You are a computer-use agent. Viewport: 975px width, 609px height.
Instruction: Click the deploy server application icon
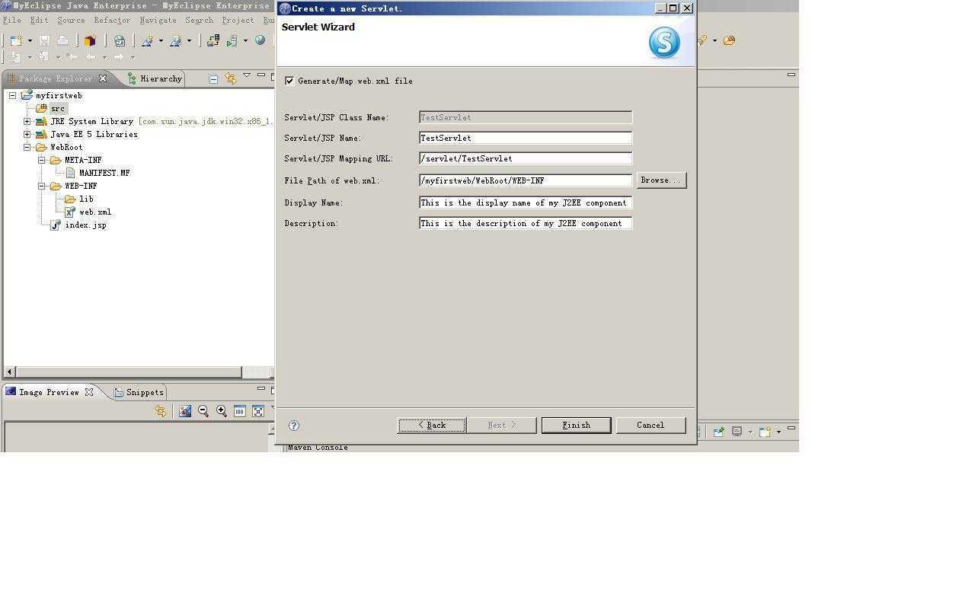coord(213,40)
